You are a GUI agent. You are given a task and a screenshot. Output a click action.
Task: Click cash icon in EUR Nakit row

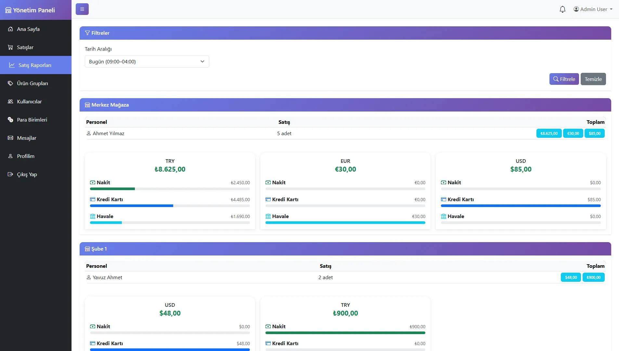[x=268, y=183]
